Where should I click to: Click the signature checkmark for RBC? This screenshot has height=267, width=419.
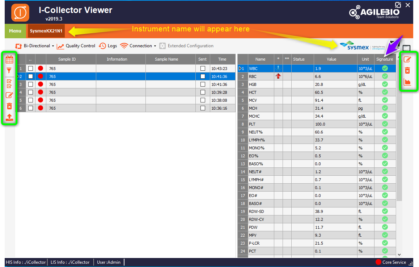point(385,76)
